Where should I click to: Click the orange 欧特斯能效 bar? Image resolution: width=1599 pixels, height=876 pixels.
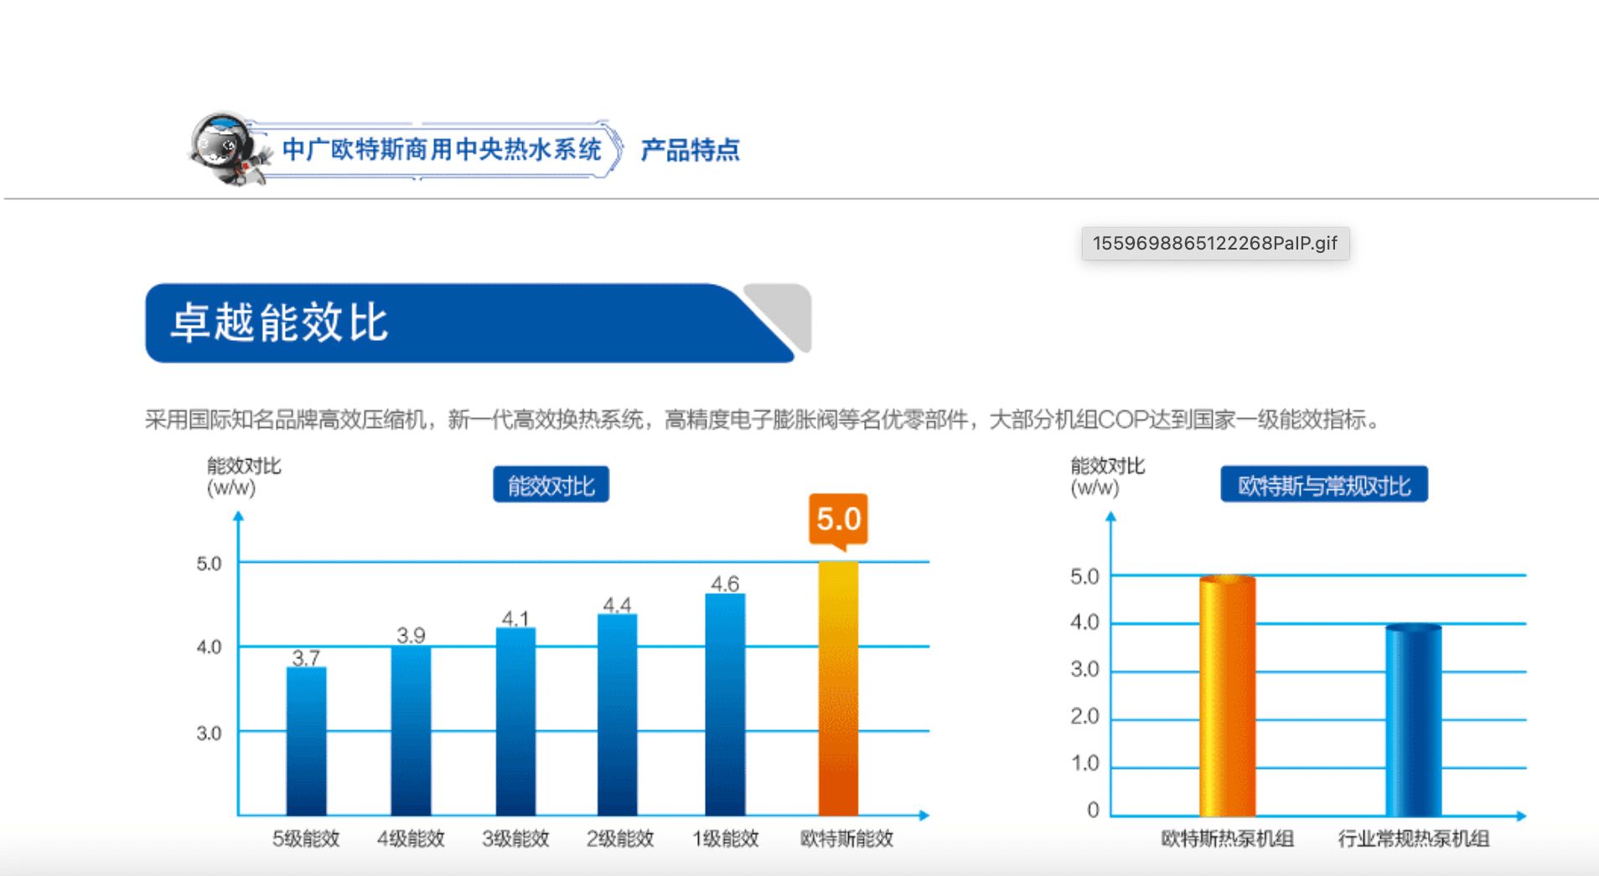[838, 687]
